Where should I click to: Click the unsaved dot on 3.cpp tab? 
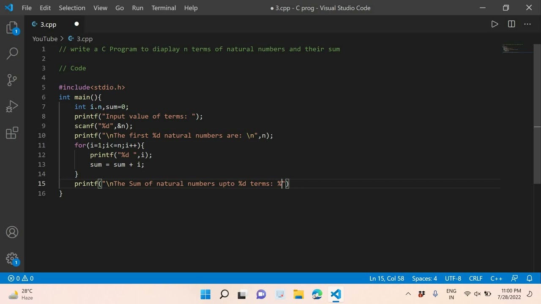click(x=77, y=24)
